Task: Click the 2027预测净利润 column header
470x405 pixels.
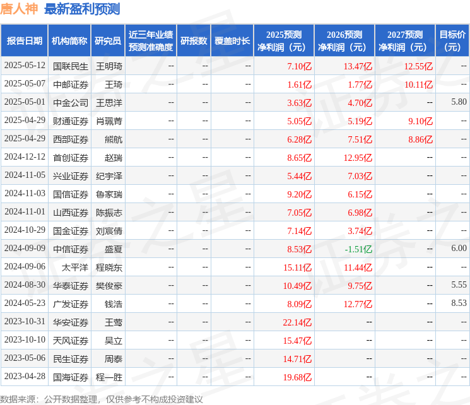Action: coord(405,40)
